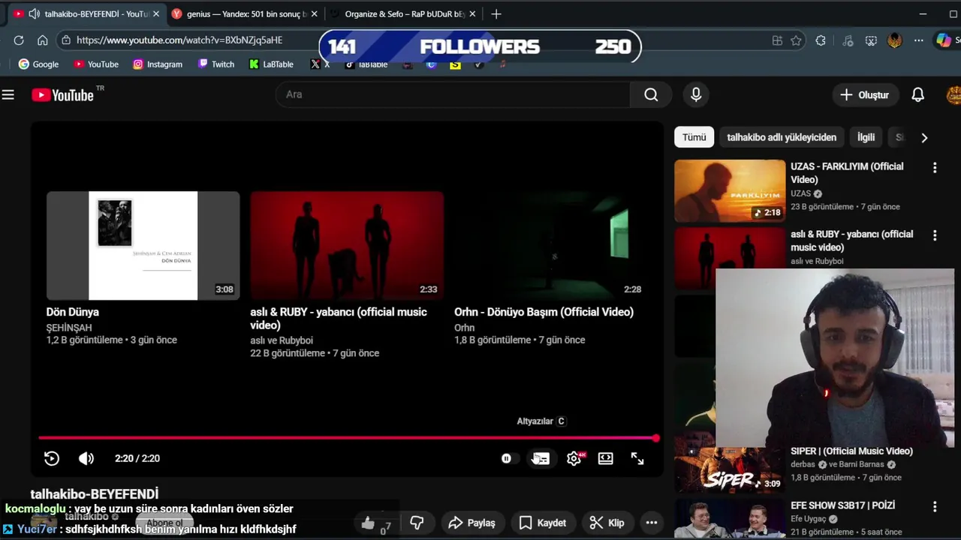
Task: Open the X bookmark
Action: (x=320, y=64)
